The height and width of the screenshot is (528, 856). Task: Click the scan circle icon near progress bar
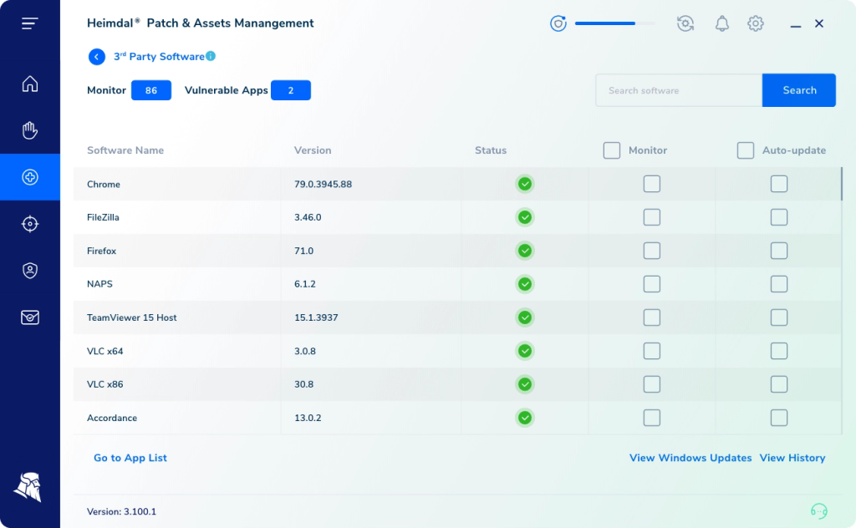tap(558, 23)
